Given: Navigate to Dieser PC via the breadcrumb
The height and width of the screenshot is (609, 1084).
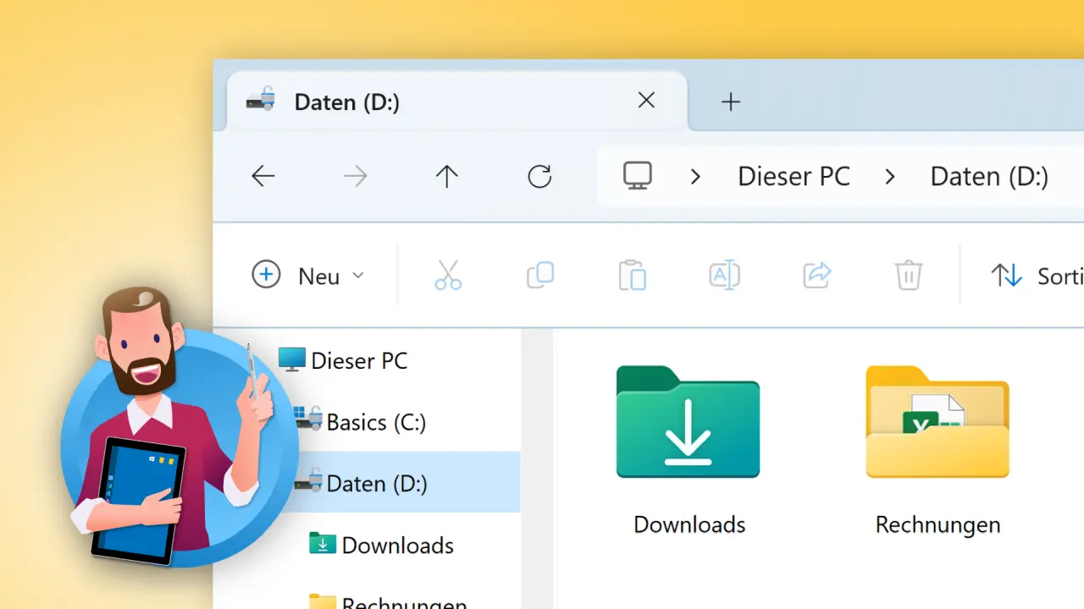Looking at the screenshot, I should [794, 176].
